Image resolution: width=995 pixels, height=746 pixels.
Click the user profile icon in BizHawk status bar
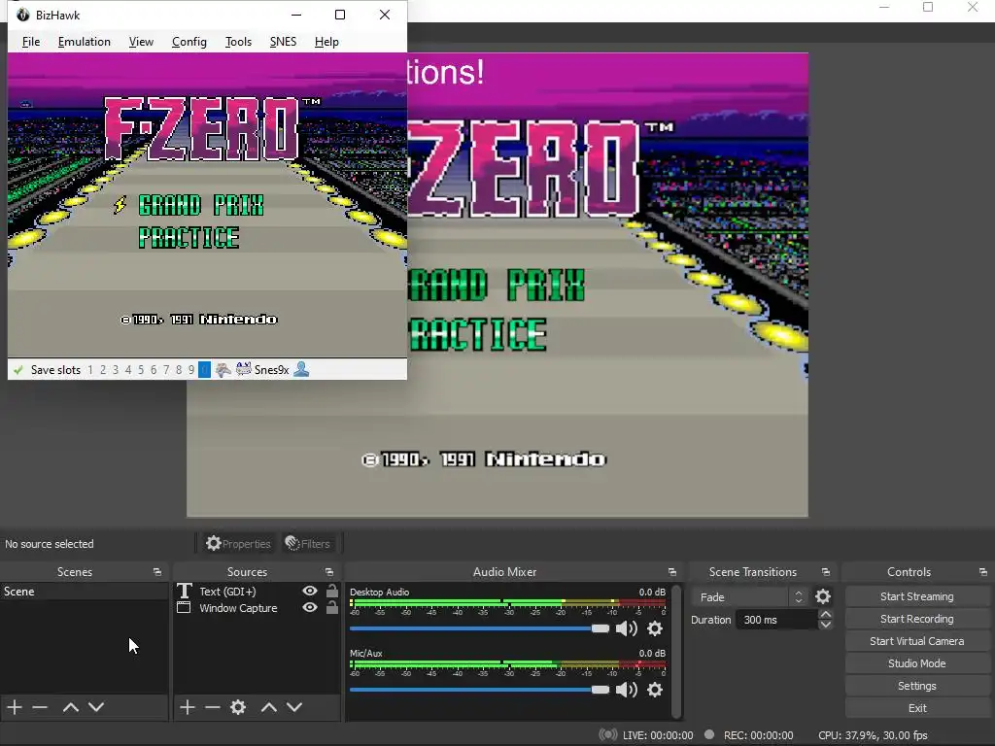[301, 369]
